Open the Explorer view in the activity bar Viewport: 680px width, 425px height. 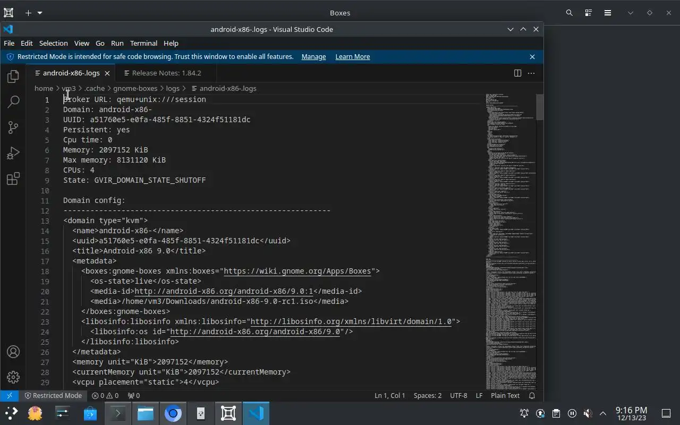pyautogui.click(x=13, y=76)
